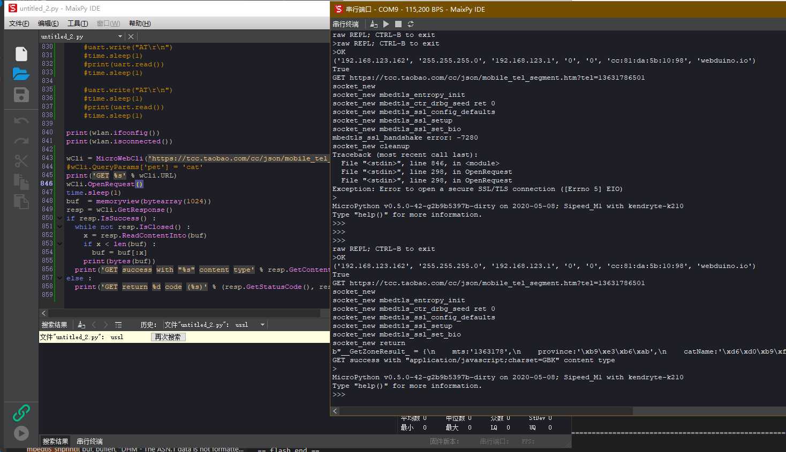Run the script with the sidebar play button
Screen dimensions: 786x452
click(x=21, y=433)
